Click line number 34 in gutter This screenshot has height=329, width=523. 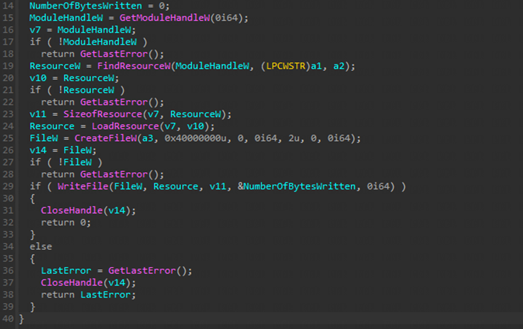pyautogui.click(x=8, y=246)
